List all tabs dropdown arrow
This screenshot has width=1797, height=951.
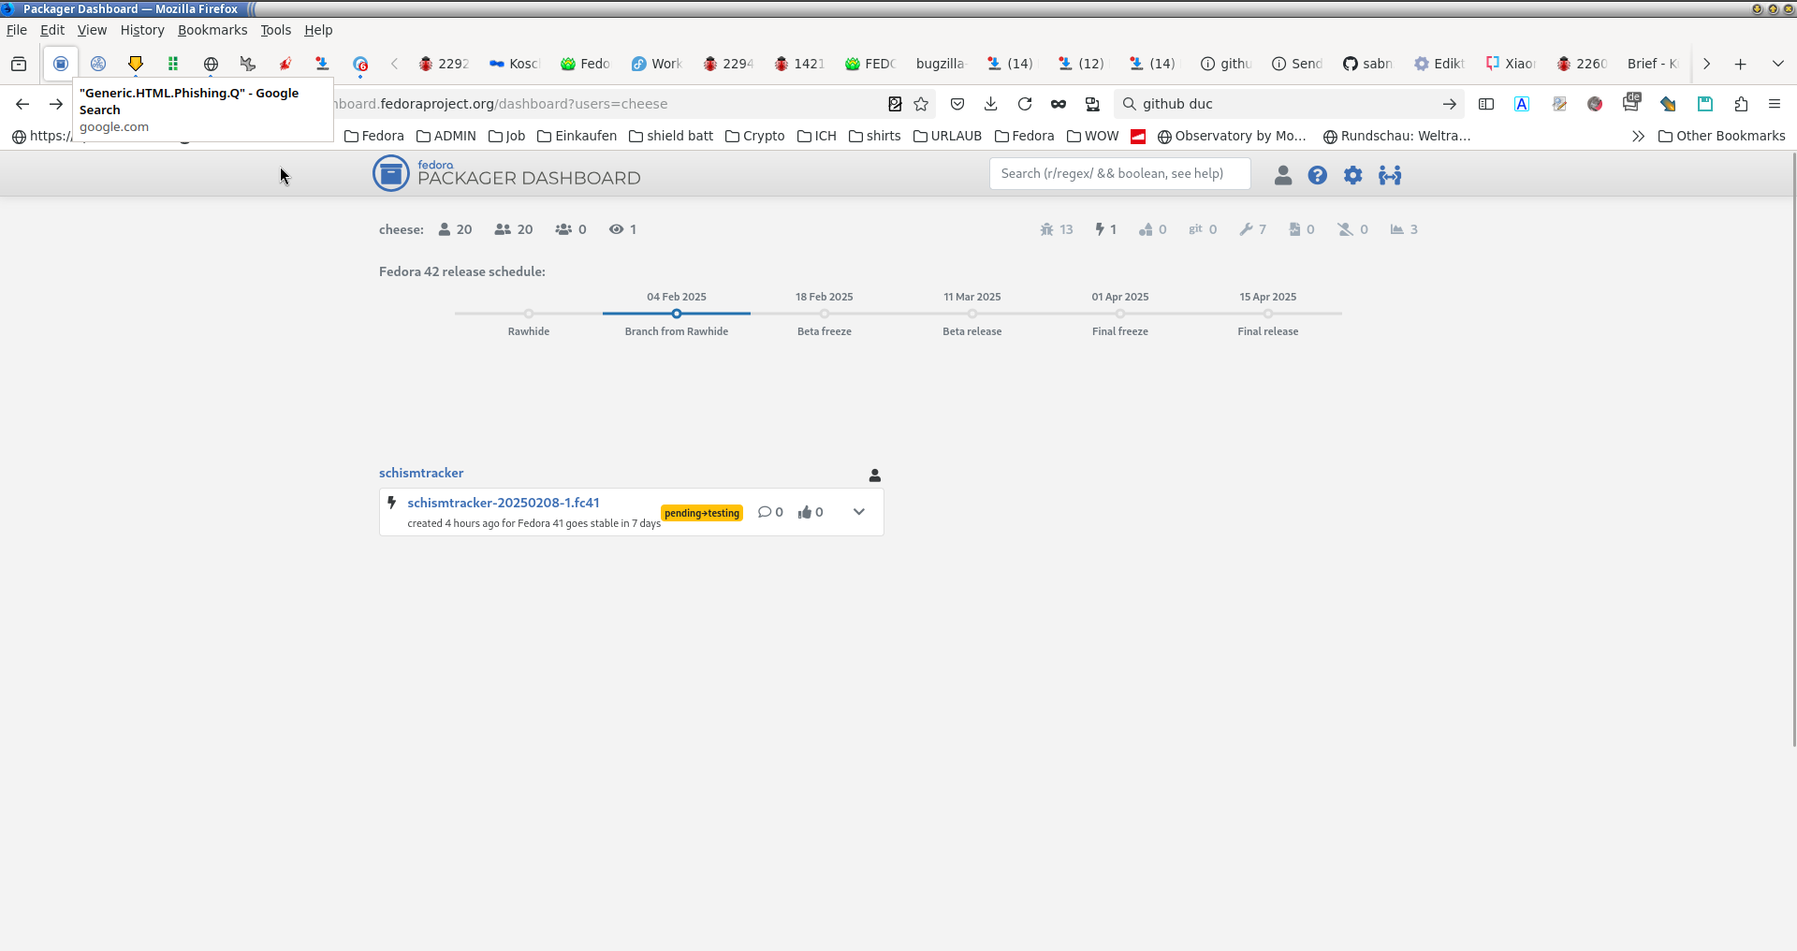[x=1778, y=64]
